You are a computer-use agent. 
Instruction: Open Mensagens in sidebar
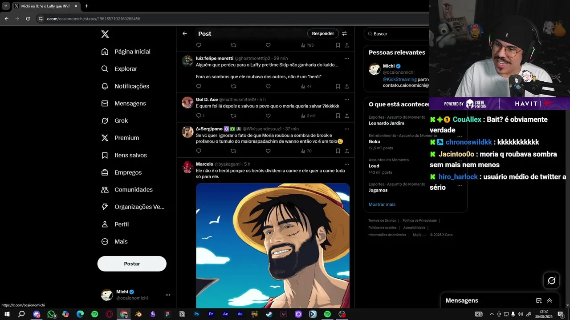point(124,103)
